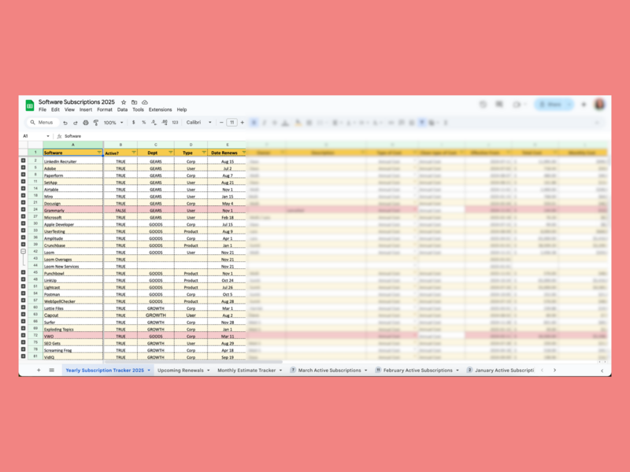Open the Help menu

(x=182, y=109)
